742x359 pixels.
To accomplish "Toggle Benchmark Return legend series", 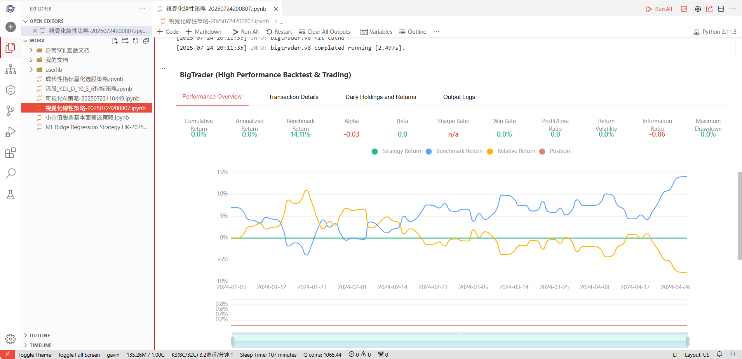I will (454, 151).
